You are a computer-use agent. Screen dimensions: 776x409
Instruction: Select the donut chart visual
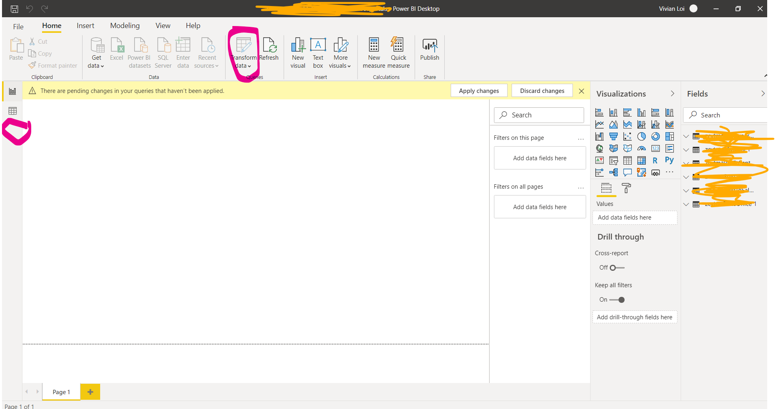(x=655, y=137)
